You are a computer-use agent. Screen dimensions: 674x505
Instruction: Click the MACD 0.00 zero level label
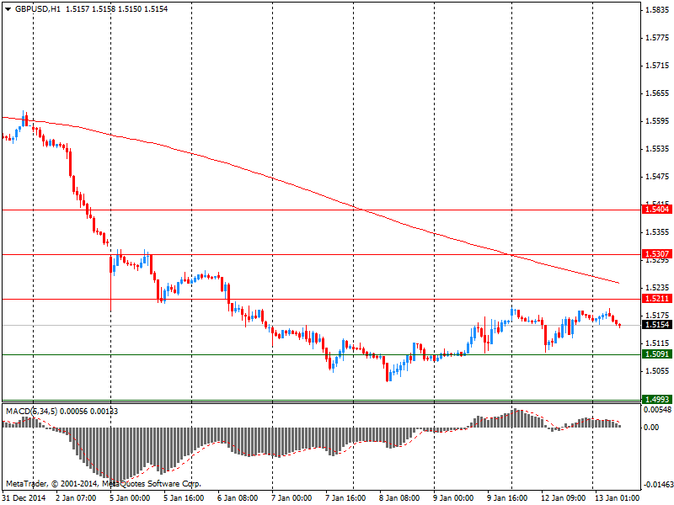pyautogui.click(x=651, y=428)
